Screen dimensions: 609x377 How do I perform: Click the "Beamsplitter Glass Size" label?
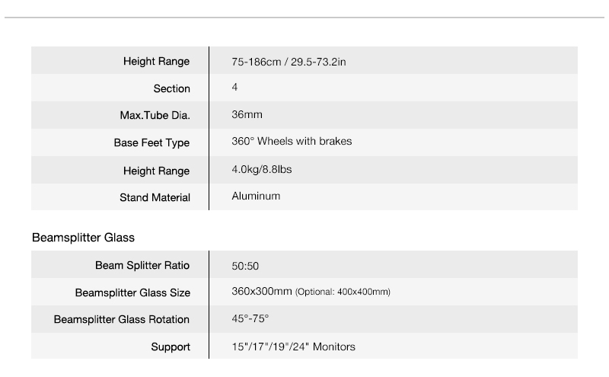click(x=132, y=292)
